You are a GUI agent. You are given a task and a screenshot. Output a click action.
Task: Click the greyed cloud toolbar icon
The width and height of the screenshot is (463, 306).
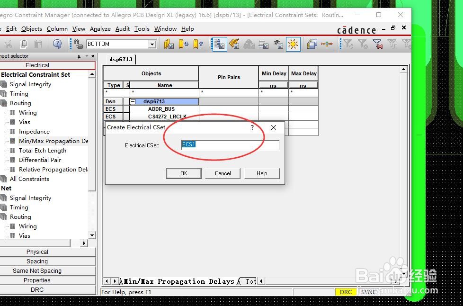pos(249,45)
